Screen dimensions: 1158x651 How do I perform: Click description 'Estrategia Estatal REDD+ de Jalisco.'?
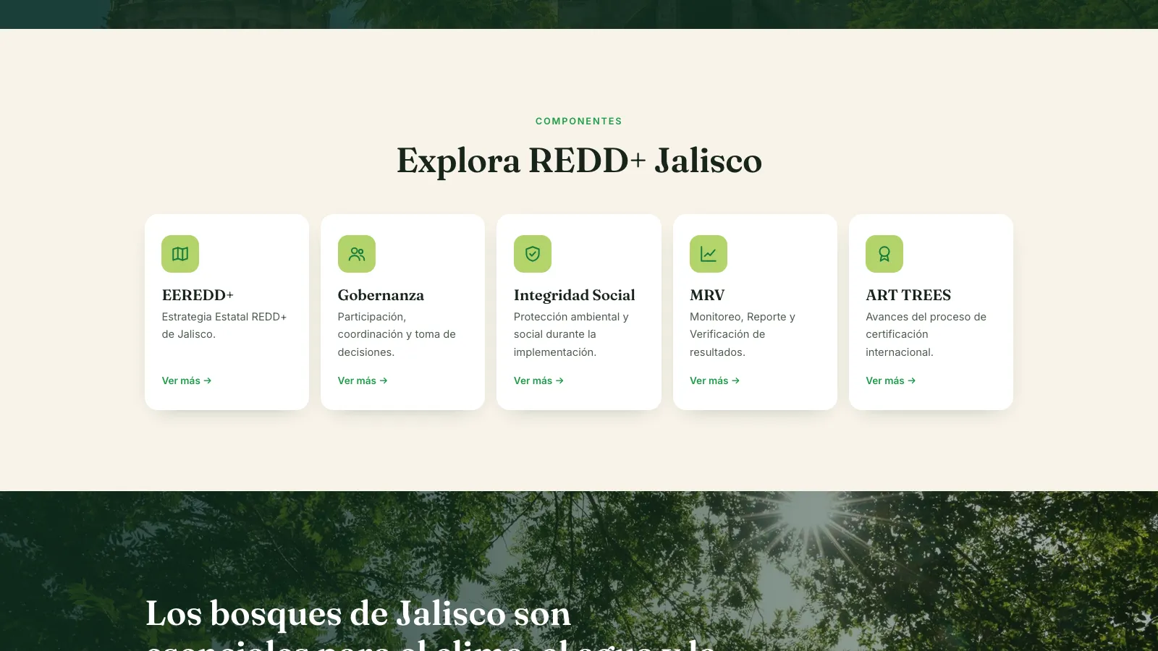pyautogui.click(x=224, y=325)
